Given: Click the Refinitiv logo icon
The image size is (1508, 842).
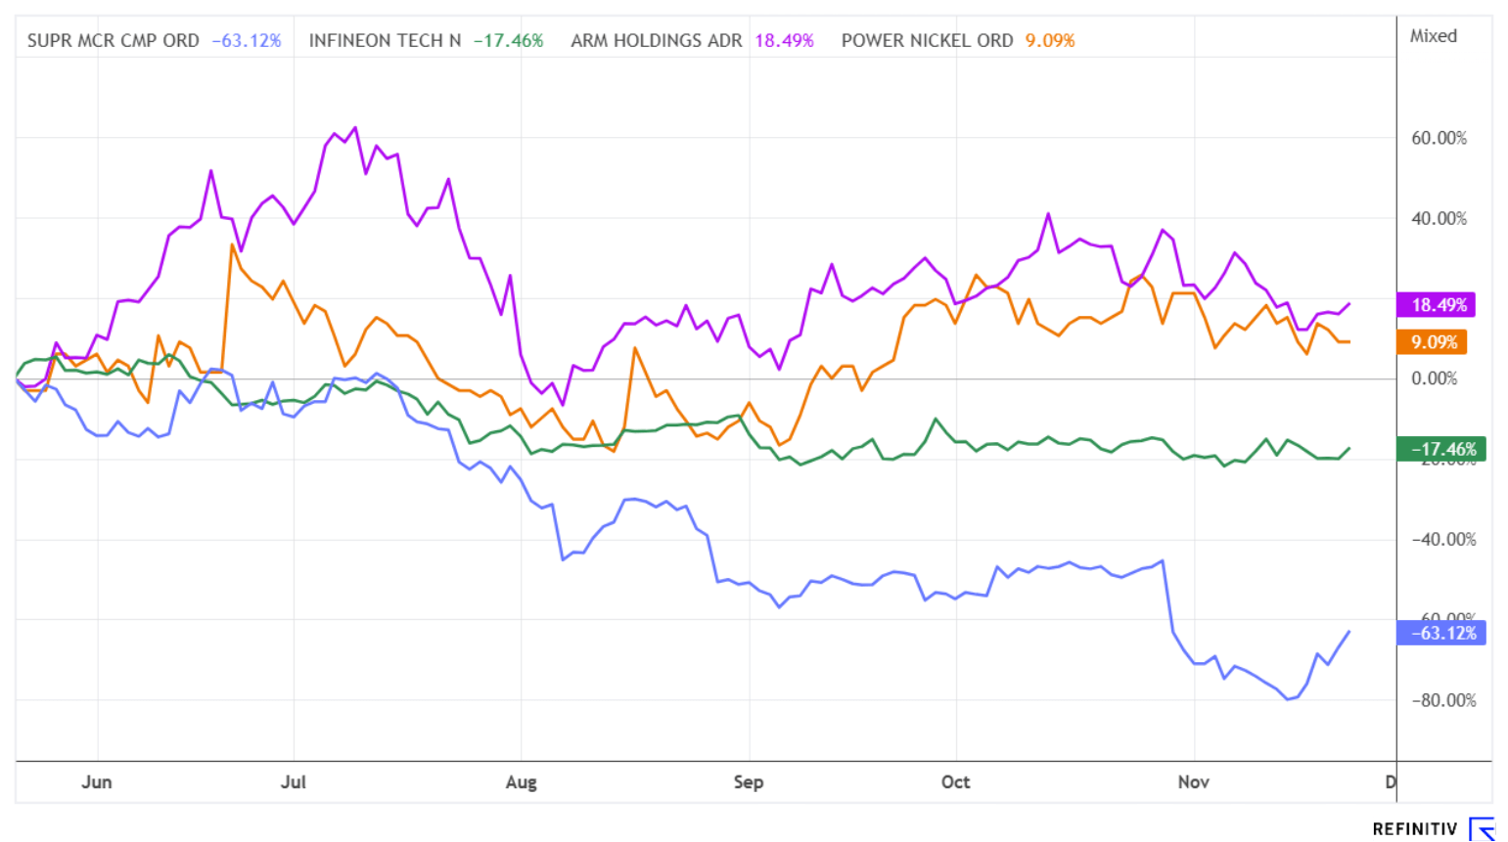Looking at the screenshot, I should tap(1482, 829).
